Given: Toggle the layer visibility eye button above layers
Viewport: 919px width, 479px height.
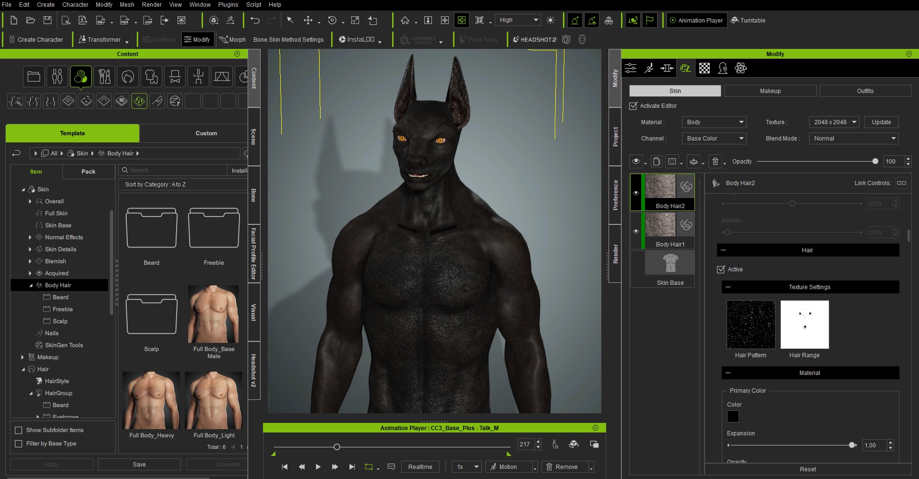Looking at the screenshot, I should click(x=636, y=162).
